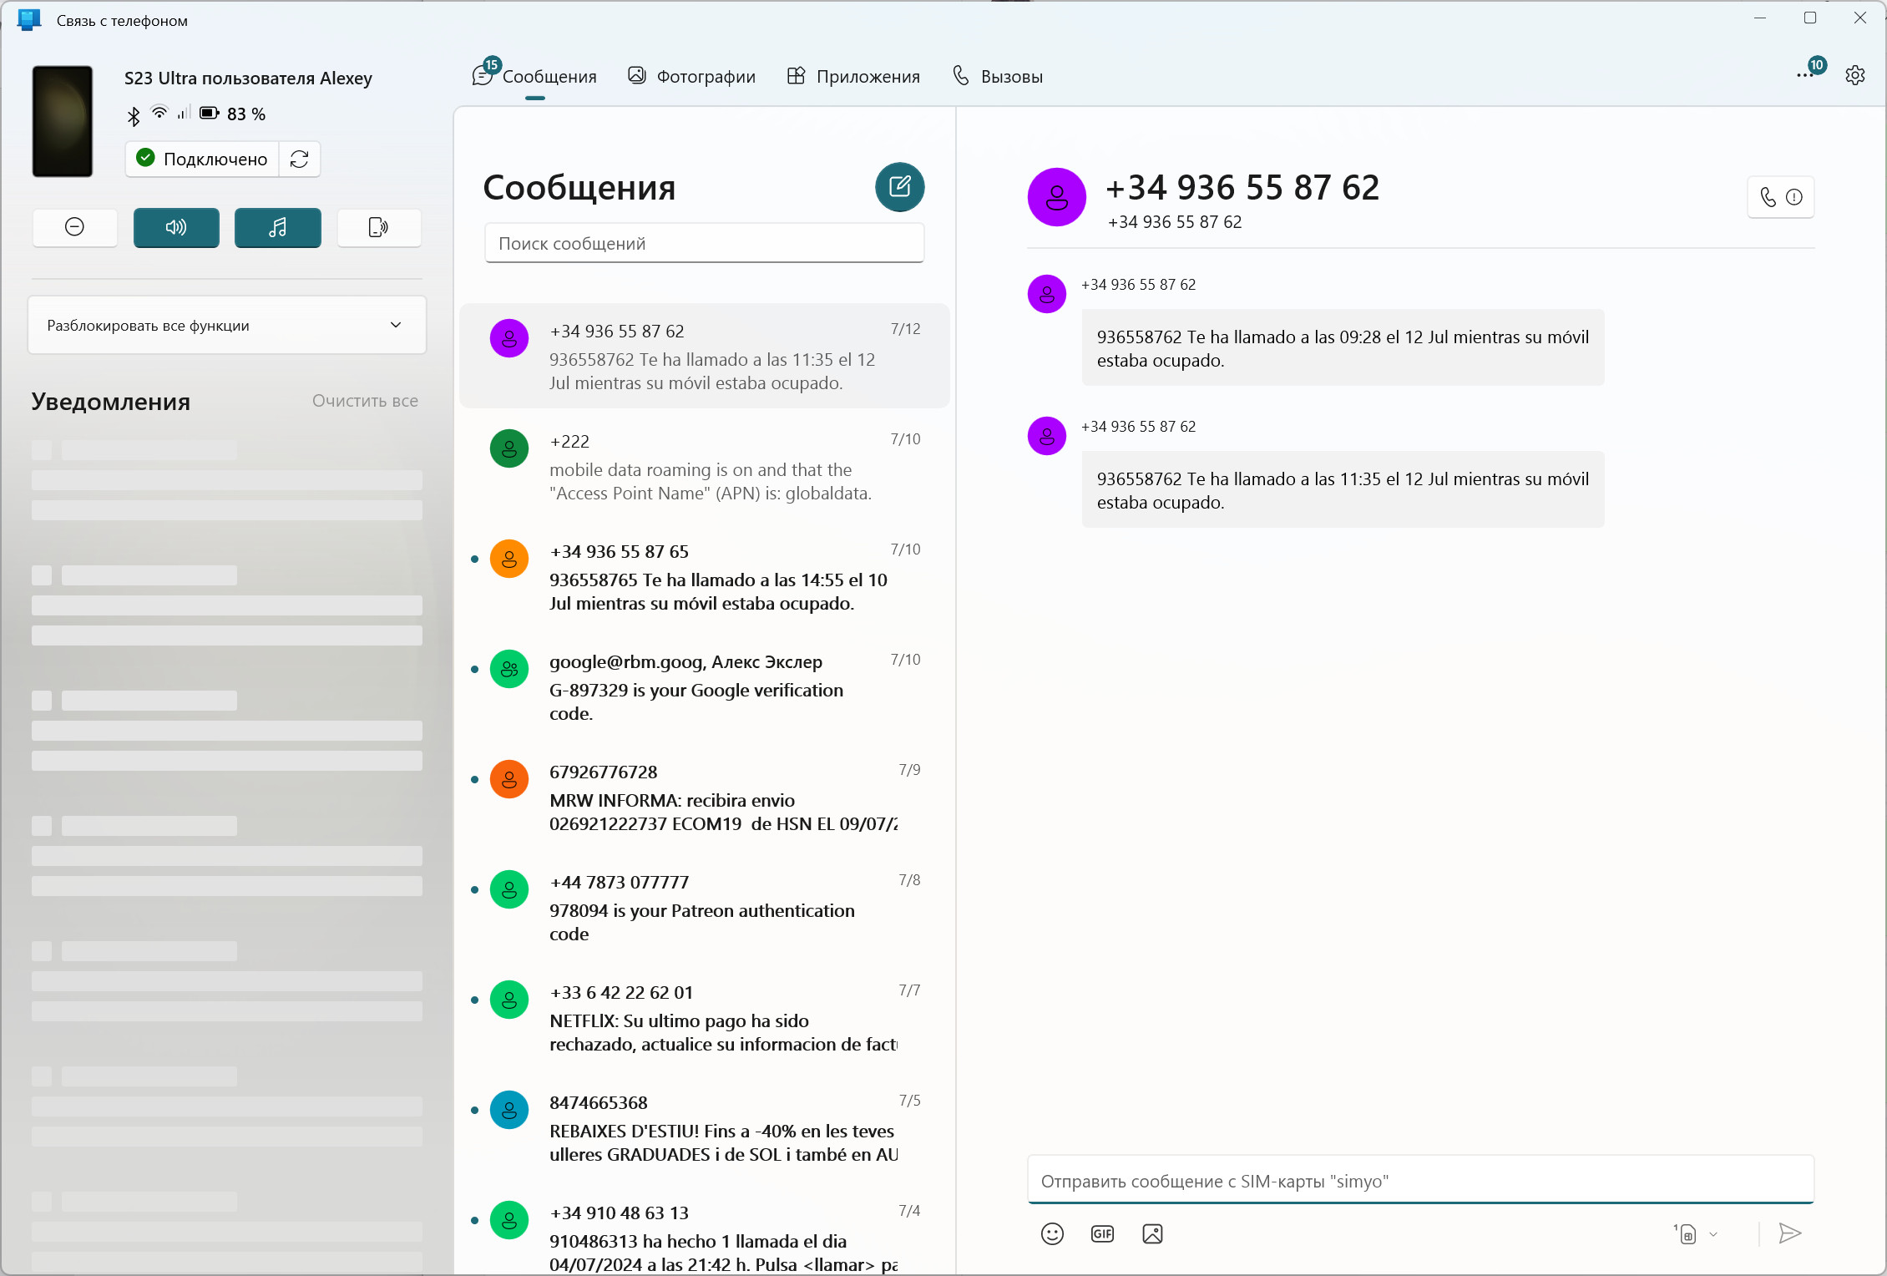Open the settings gear
Image resolution: width=1887 pixels, height=1276 pixels.
[1854, 75]
